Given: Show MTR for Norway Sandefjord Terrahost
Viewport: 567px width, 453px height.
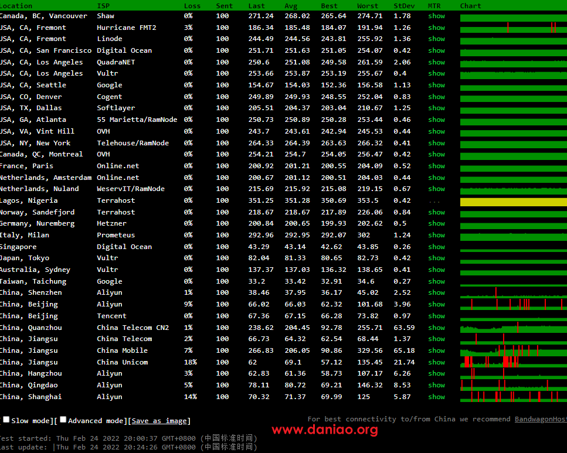Looking at the screenshot, I should [x=436, y=212].
